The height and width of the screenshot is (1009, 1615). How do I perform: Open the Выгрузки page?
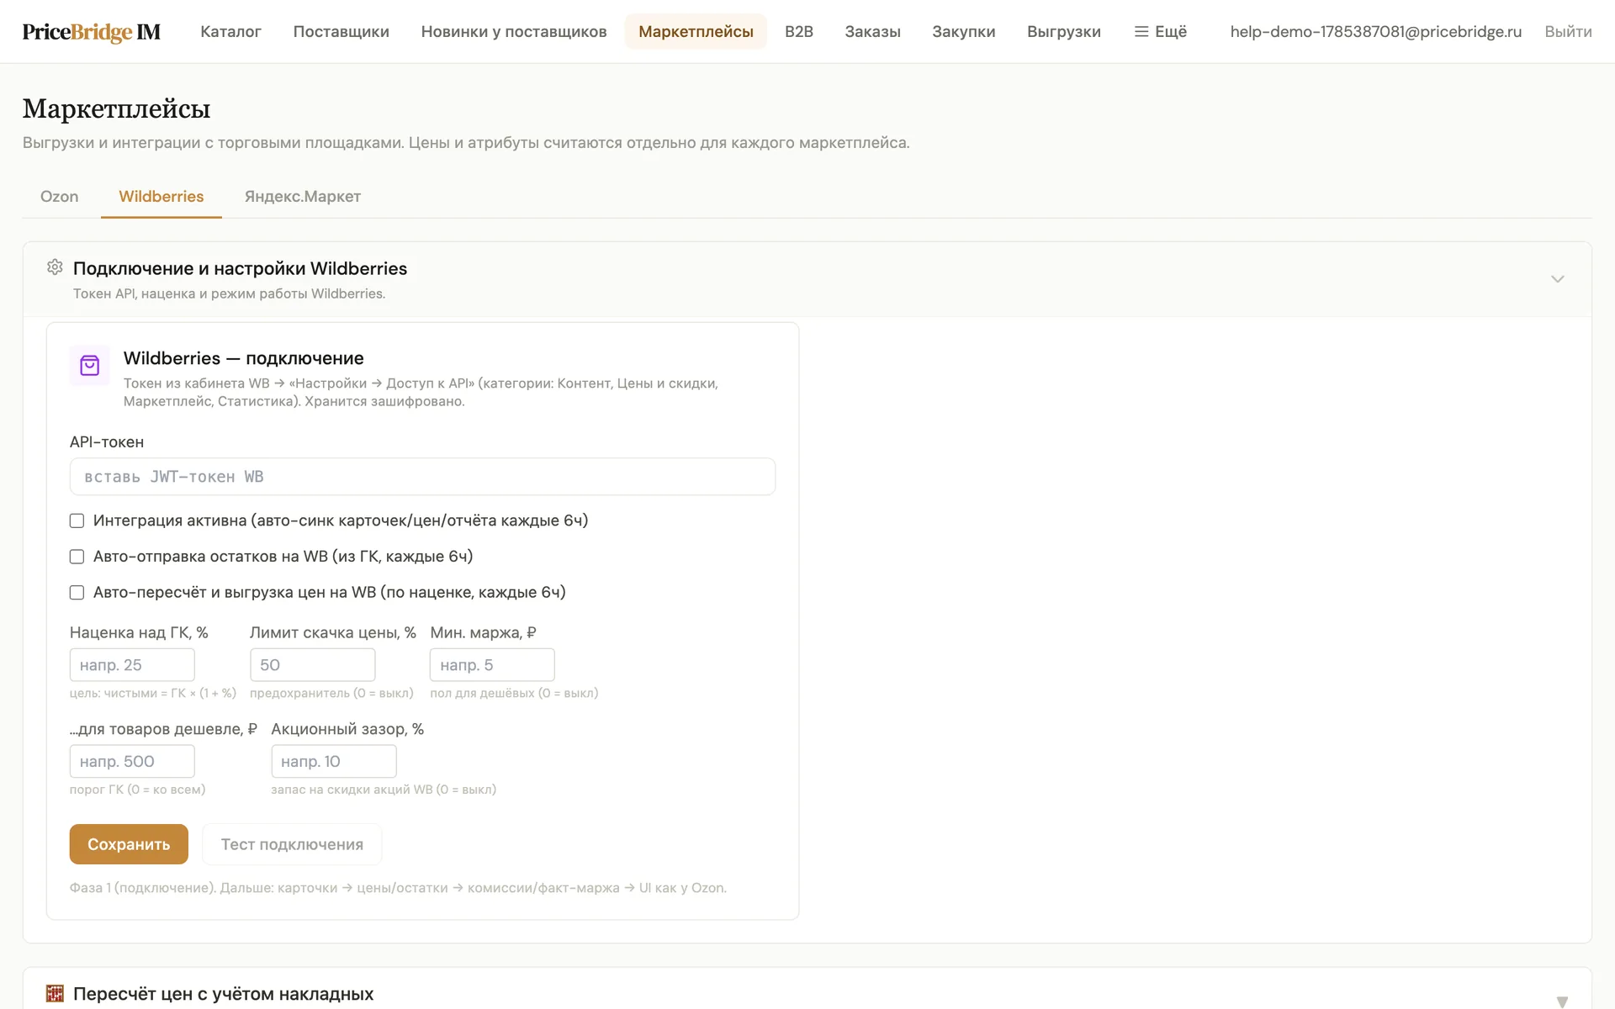[1064, 32]
